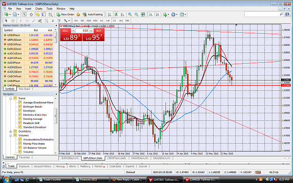Open a new chart via toolbar icon
Image resolution: width=293 pixels, height=183 pixels.
[x=6, y=15]
